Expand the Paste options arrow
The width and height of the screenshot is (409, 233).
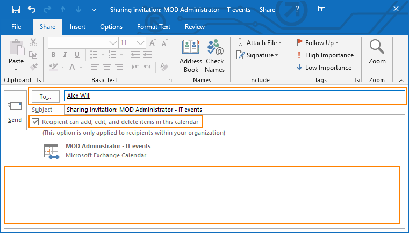point(16,70)
